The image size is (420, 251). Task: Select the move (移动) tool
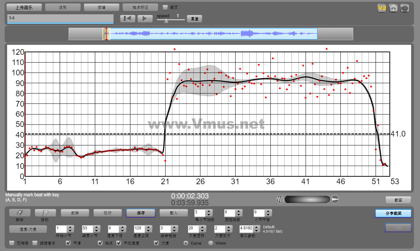pos(45,213)
